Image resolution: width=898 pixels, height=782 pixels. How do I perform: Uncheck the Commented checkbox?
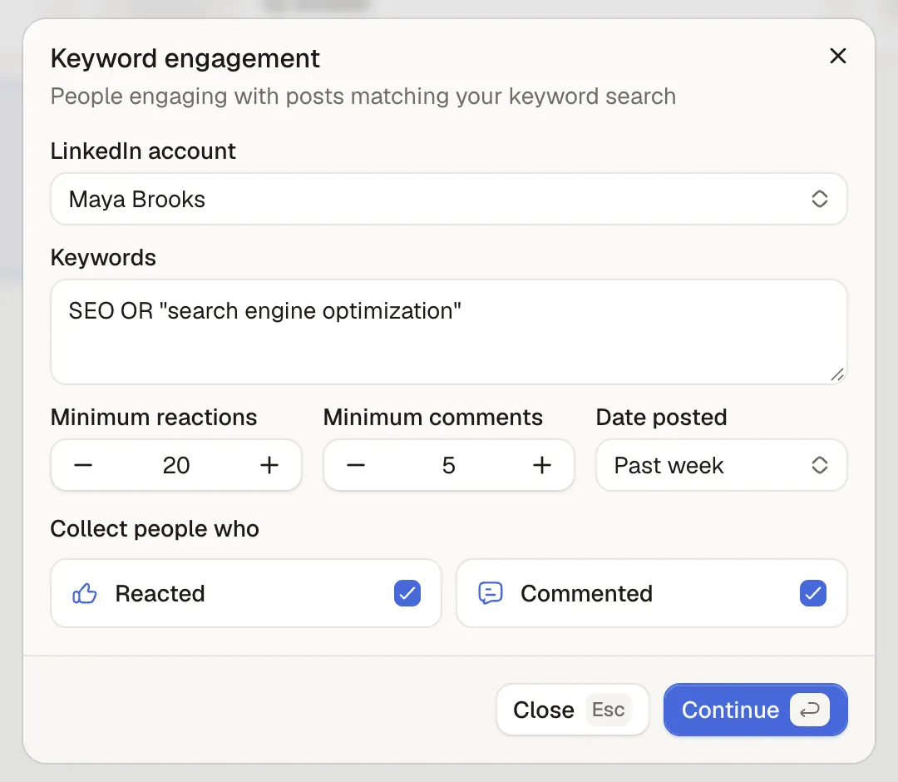pyautogui.click(x=812, y=593)
